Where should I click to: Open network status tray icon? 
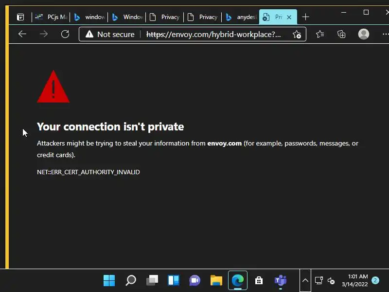click(x=319, y=281)
